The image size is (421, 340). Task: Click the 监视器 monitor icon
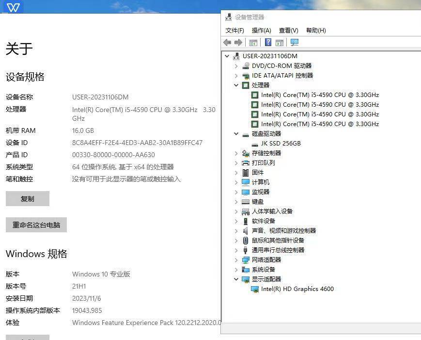click(x=246, y=192)
